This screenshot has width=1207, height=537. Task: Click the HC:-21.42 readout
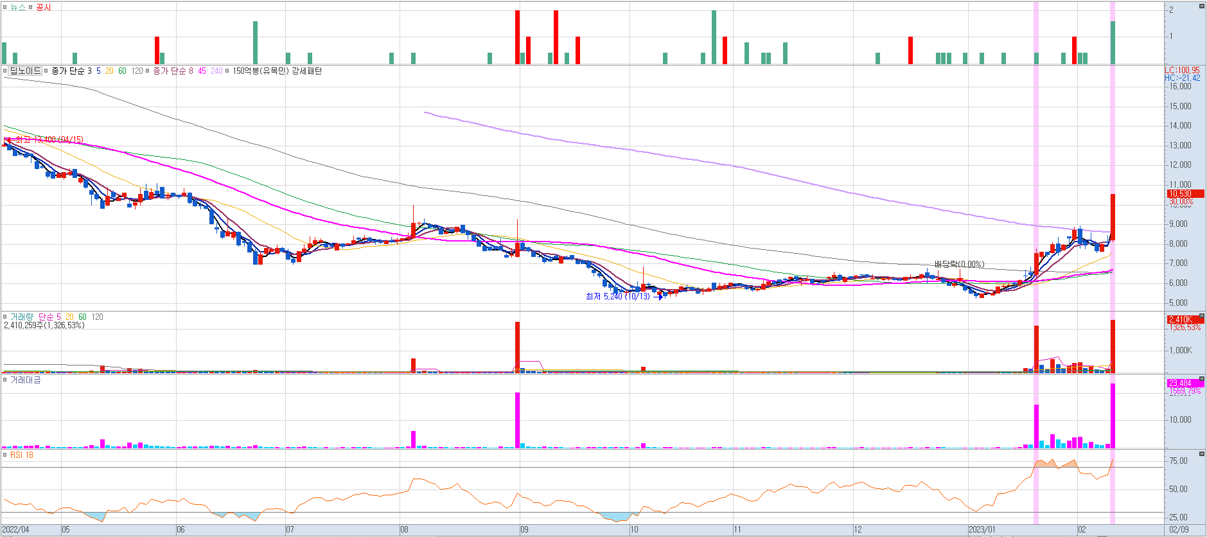1182,78
